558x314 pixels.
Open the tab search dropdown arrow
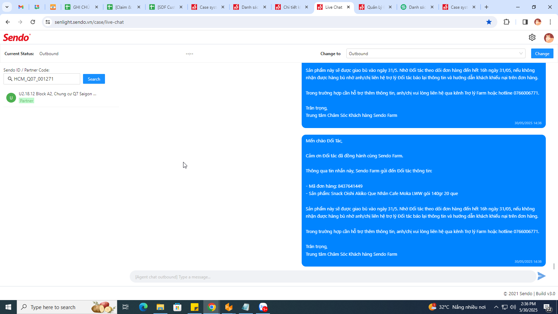click(x=7, y=7)
